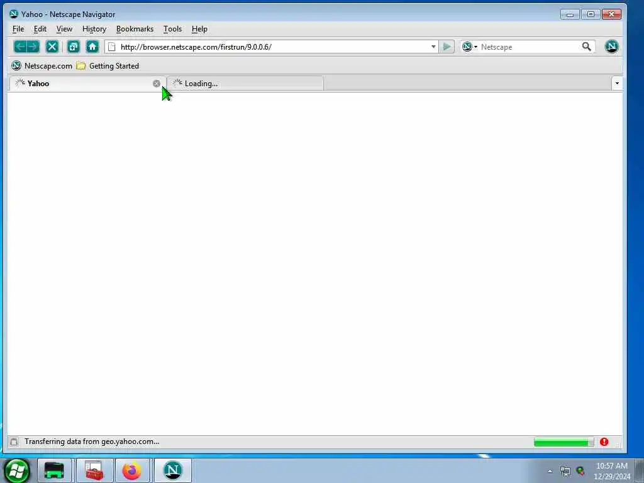Switch to the Loading... tab
Screen dimensions: 644x483
pyautogui.click(x=245, y=84)
